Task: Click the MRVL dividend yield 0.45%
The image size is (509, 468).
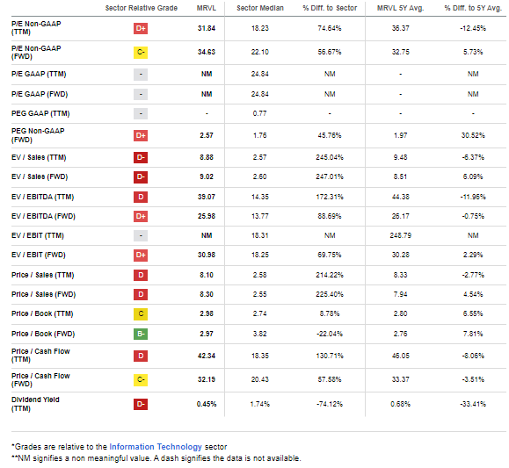Action: pos(207,405)
